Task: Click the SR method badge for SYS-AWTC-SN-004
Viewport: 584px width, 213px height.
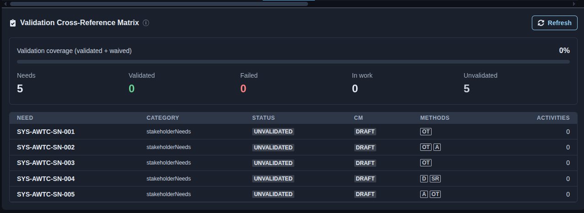Action: pos(435,178)
